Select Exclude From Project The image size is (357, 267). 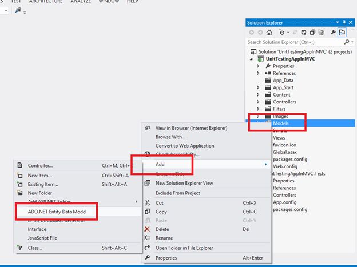tap(177, 193)
